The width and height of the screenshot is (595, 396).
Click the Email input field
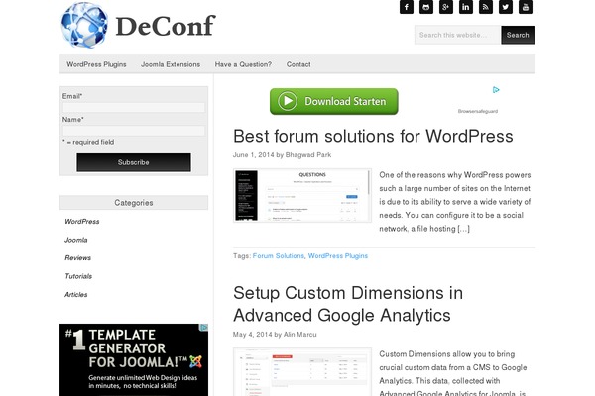point(134,107)
